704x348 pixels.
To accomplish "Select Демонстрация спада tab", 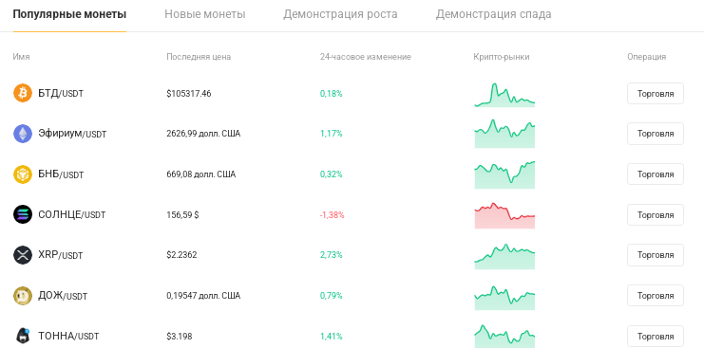I will coord(493,14).
